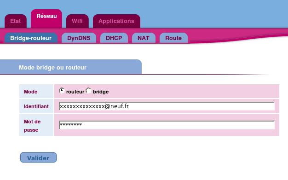Switch to the Wifi tab

point(77,21)
